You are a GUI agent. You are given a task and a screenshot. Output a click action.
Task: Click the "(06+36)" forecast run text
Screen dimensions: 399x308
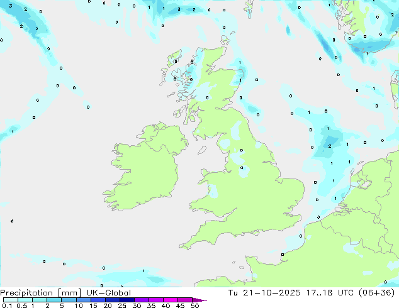point(376,293)
